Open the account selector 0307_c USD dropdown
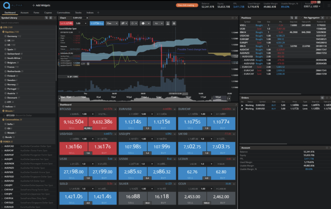 312,6
